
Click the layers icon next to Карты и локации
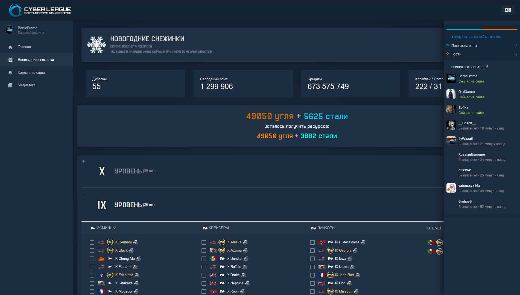[10, 73]
